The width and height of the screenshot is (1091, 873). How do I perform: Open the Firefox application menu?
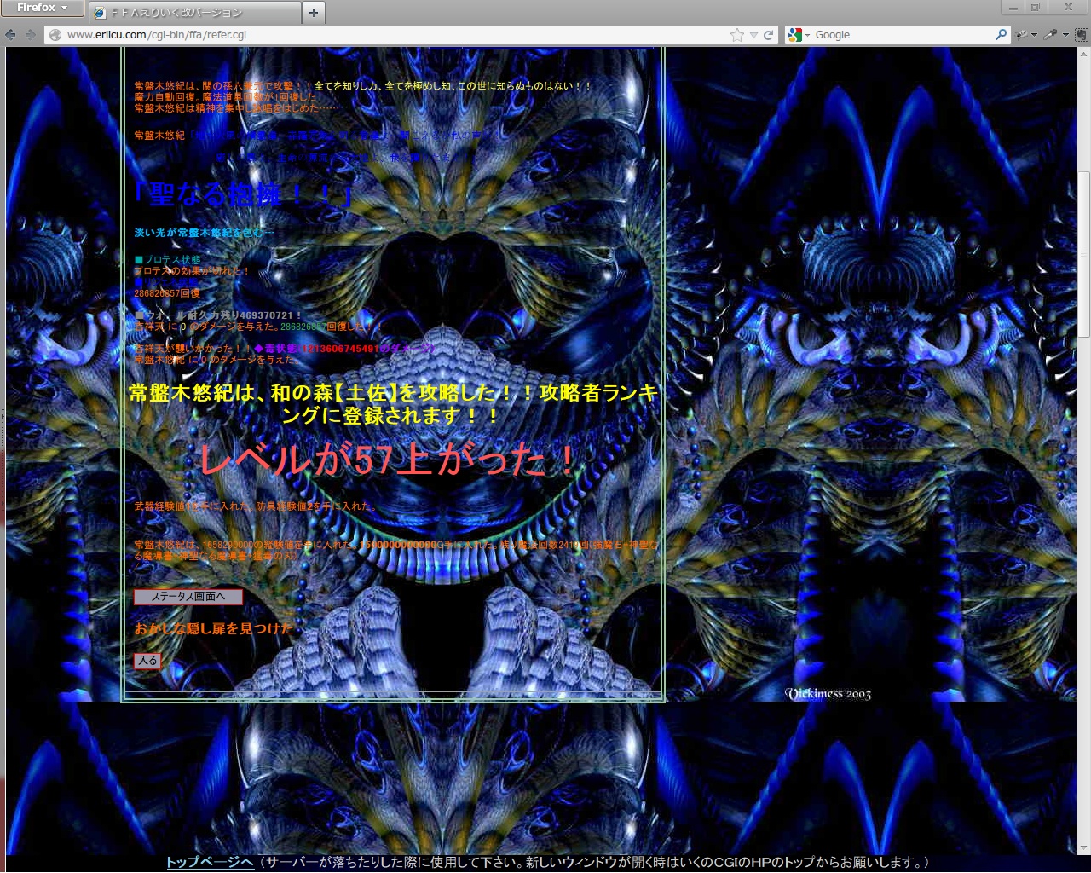click(x=42, y=8)
